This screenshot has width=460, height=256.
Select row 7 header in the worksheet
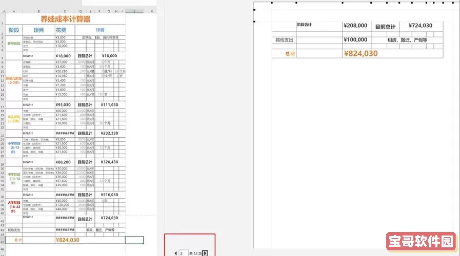click(x=3, y=56)
